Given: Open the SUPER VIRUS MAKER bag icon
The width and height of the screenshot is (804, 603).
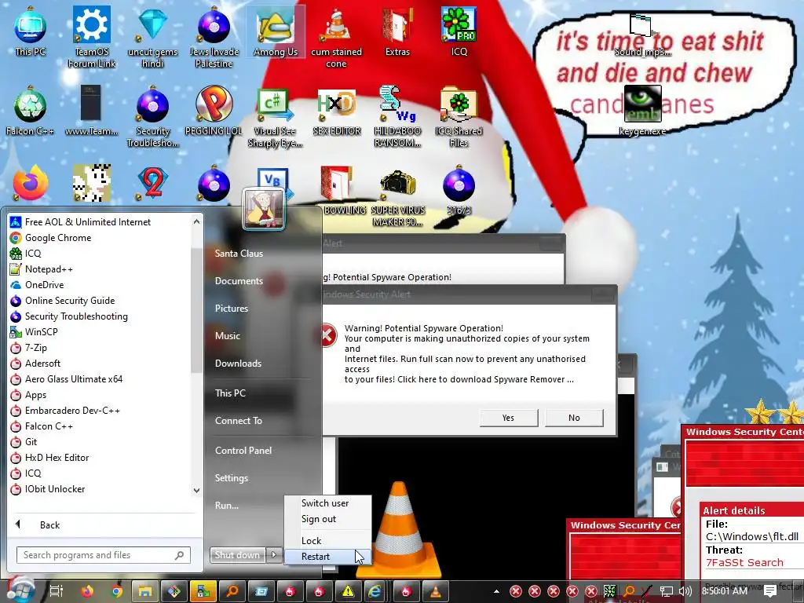Looking at the screenshot, I should point(397,197).
